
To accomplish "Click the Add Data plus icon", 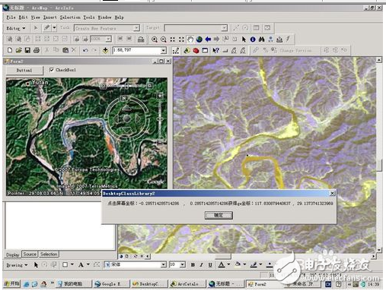I will coord(105,50).
